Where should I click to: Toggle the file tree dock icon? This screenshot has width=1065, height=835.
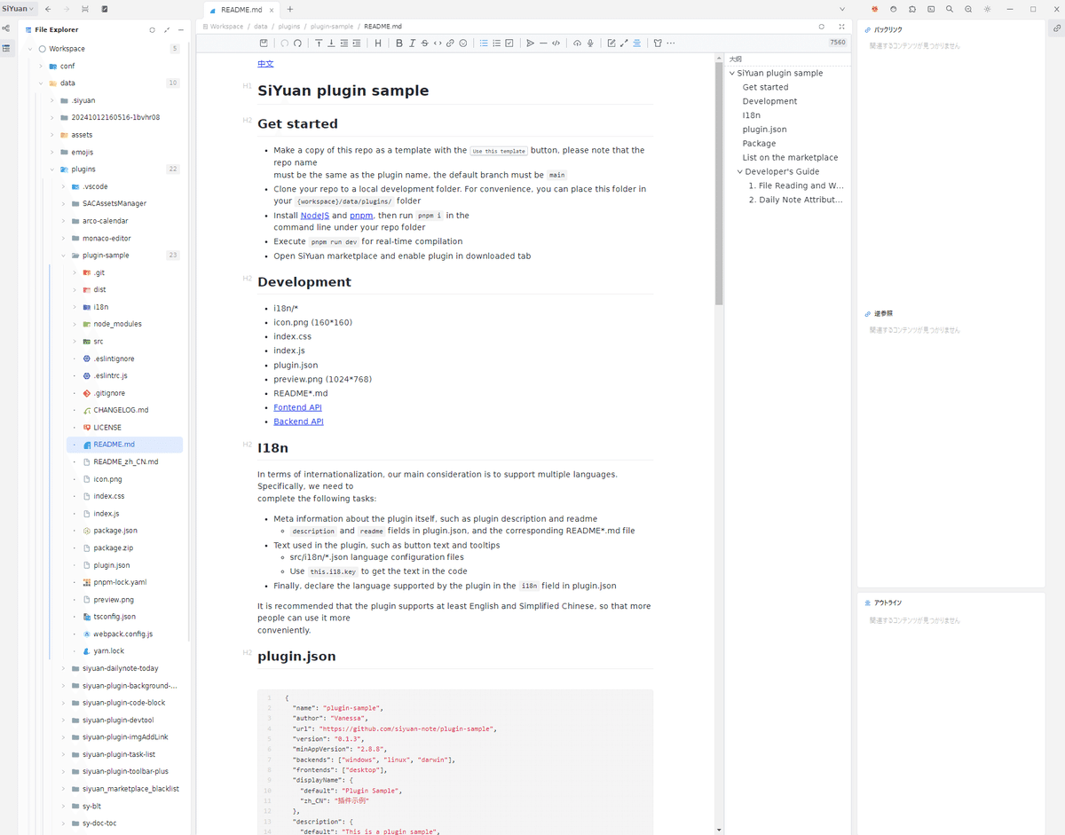[6, 48]
